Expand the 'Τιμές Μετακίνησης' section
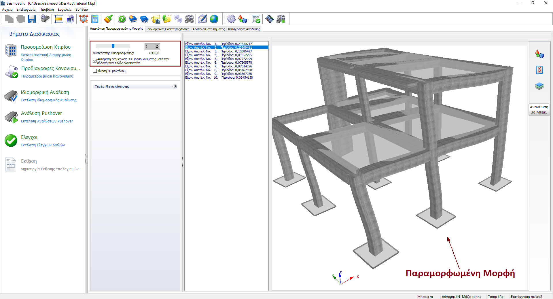This screenshot has height=299, width=553. tap(175, 86)
